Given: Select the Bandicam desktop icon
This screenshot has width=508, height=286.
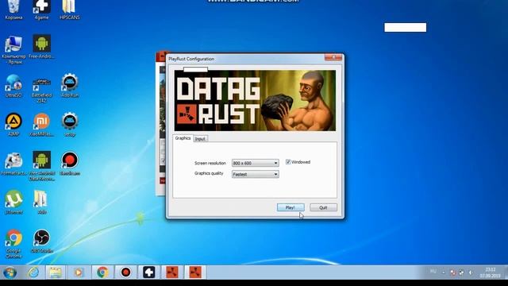Looking at the screenshot, I should (69, 164).
